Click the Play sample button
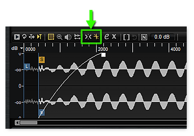 click(x=17, y=37)
